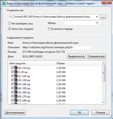This screenshot has width=113, height=119.
Task: Tick the 'В начало очереди' checkbox
Action: point(49,29)
